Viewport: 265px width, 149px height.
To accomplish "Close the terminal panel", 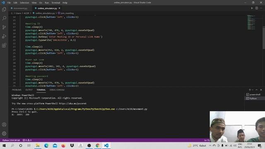I will point(261,90).
